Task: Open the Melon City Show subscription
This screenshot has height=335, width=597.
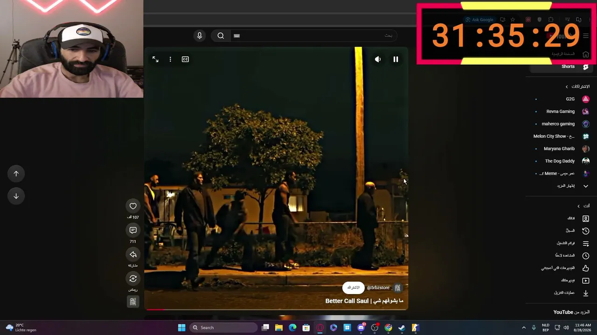Action: coord(562,136)
